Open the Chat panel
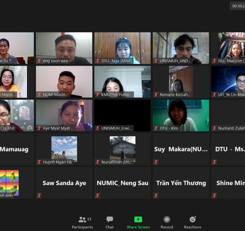245x231 pixels. 110,222
